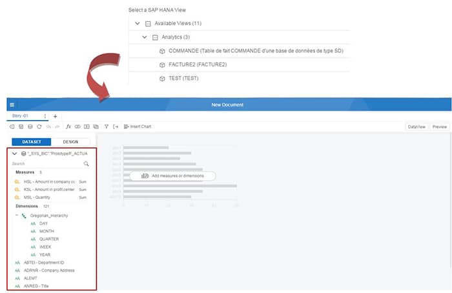Click the data source toolbar icon
The width and height of the screenshot is (452, 293).
click(30, 126)
